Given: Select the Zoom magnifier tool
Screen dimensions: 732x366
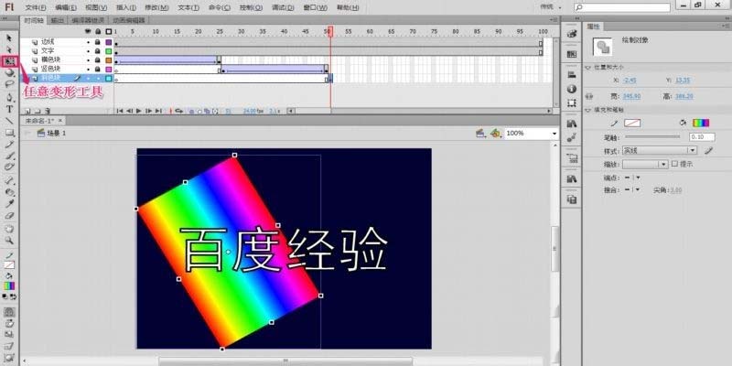Looking at the screenshot, I should pyautogui.click(x=9, y=241).
